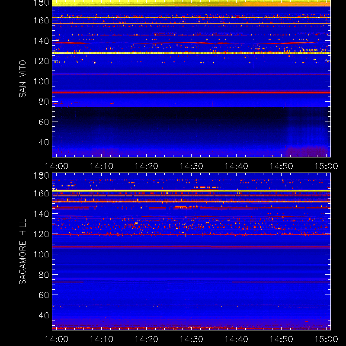This screenshot has width=346, height=346.
Task: Select the 120 tick label on San Vito plot
Action: (x=41, y=61)
